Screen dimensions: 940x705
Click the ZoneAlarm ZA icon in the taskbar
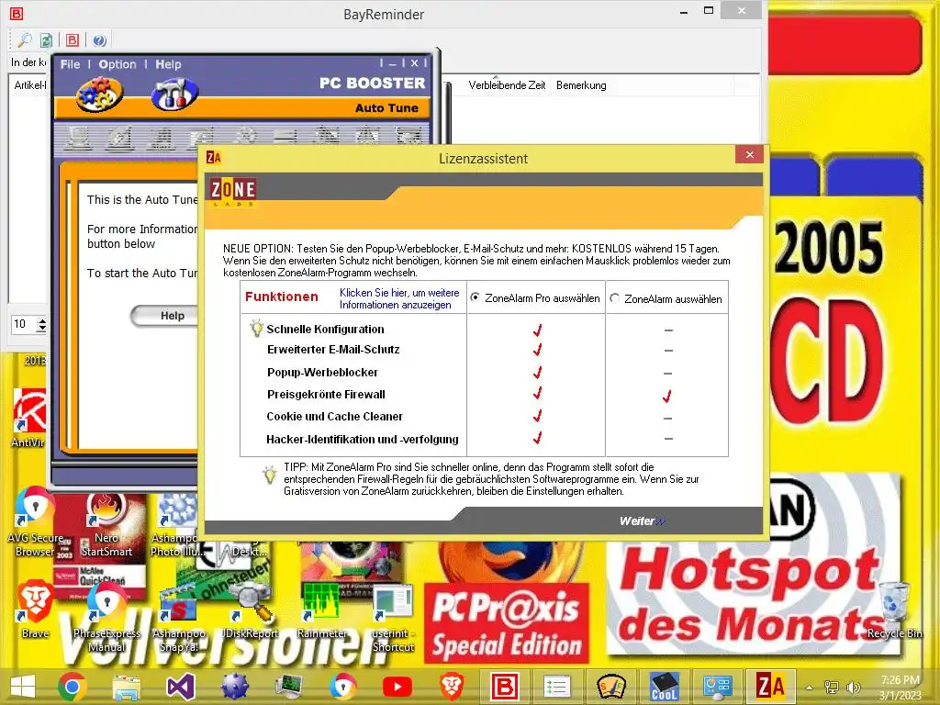point(770,687)
